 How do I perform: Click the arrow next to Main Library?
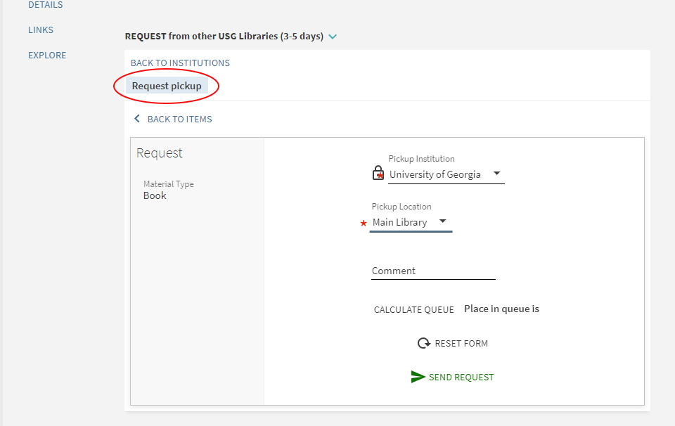(443, 221)
